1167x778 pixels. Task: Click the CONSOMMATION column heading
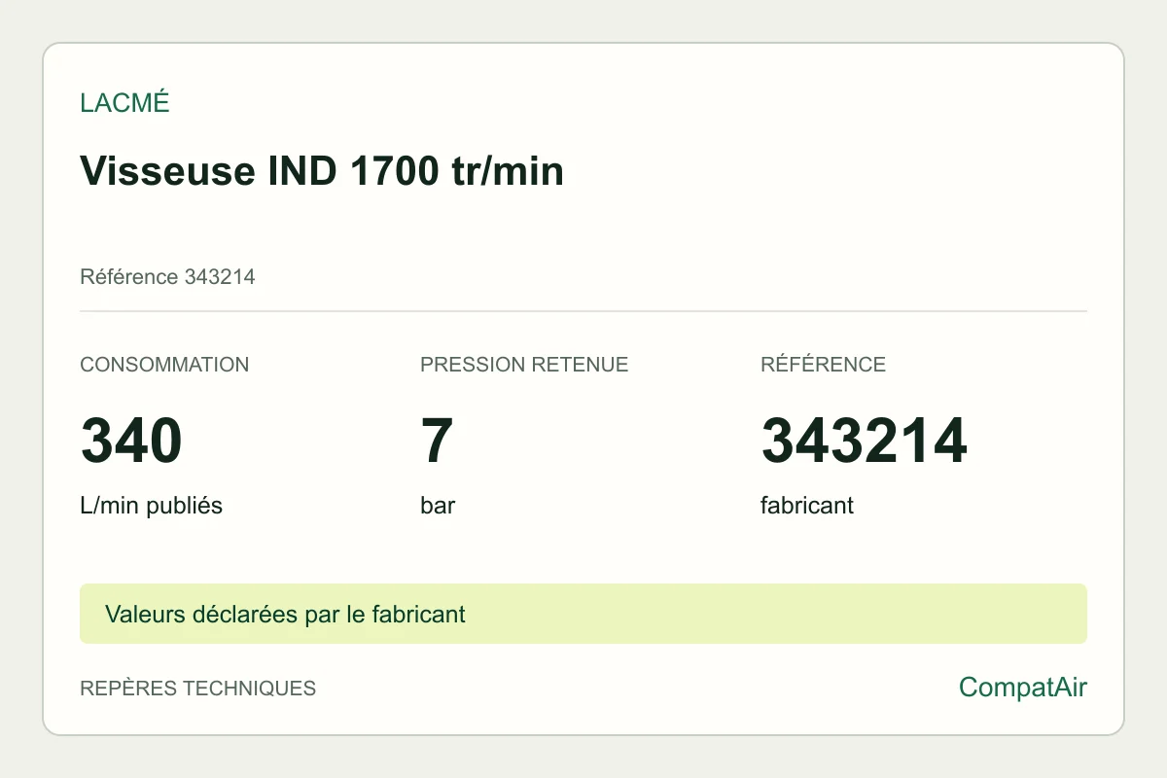[164, 365]
